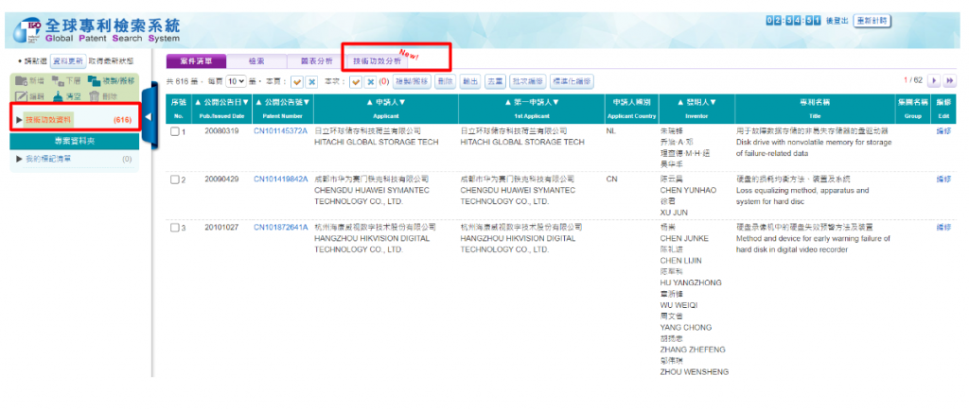Click the 標準化編修 button
The height and width of the screenshot is (410, 969).
click(572, 81)
